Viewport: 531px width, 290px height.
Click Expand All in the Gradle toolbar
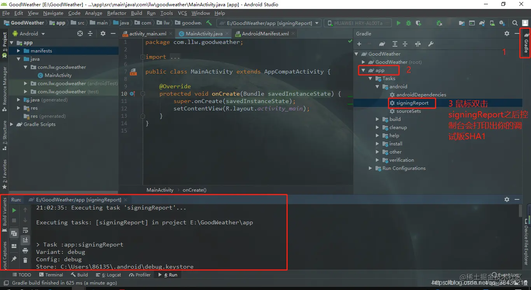(395, 44)
